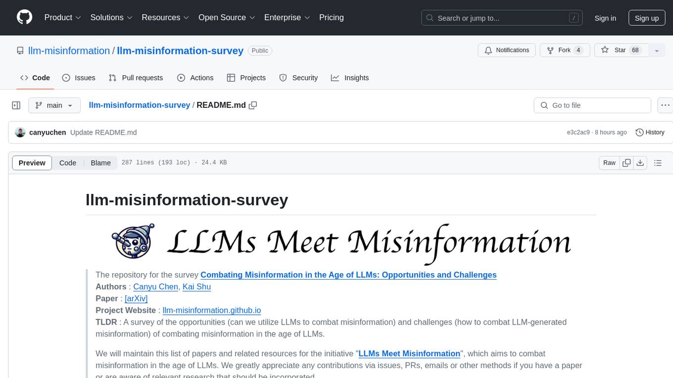Expand the Open Source menu

click(x=227, y=17)
